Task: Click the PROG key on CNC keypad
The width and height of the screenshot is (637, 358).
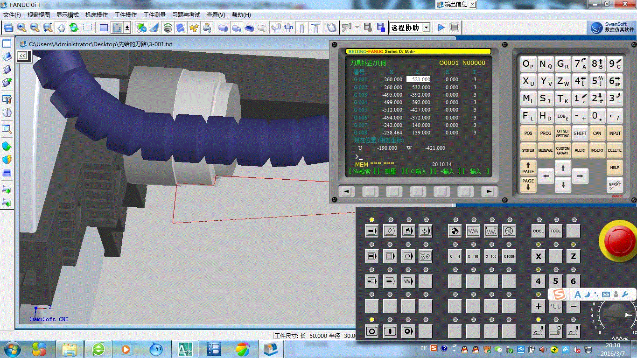Action: click(546, 133)
